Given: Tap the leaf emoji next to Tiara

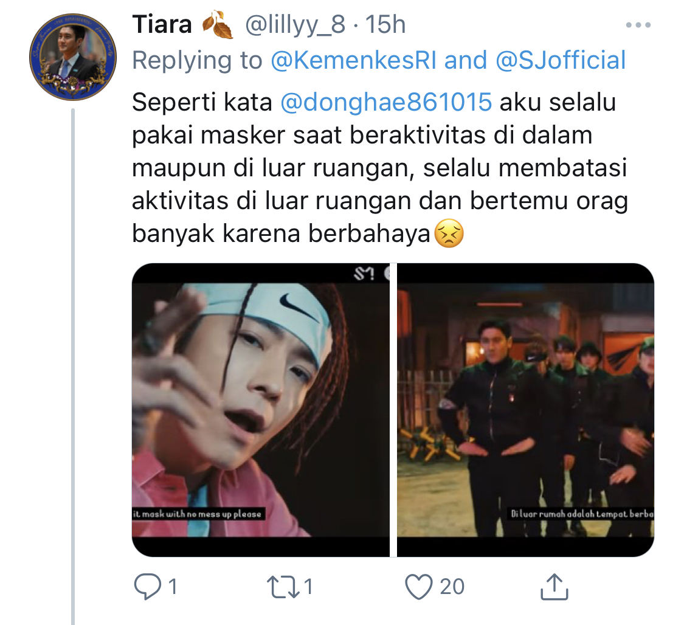Looking at the screenshot, I should [217, 25].
